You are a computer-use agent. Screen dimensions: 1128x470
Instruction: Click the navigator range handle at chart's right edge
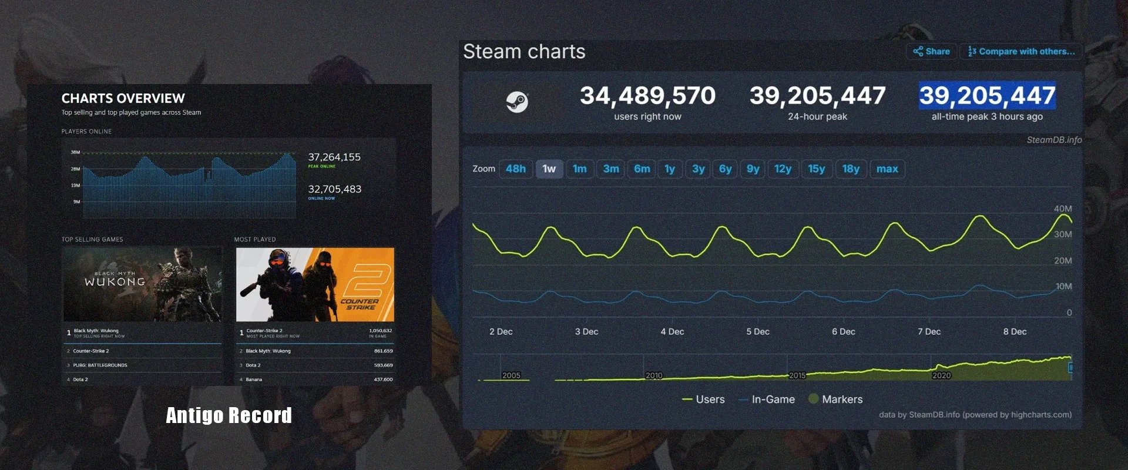[1070, 367]
